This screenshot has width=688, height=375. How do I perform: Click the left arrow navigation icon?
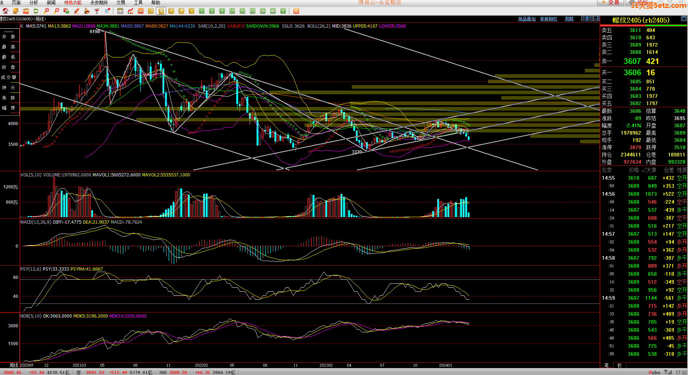click(x=584, y=19)
